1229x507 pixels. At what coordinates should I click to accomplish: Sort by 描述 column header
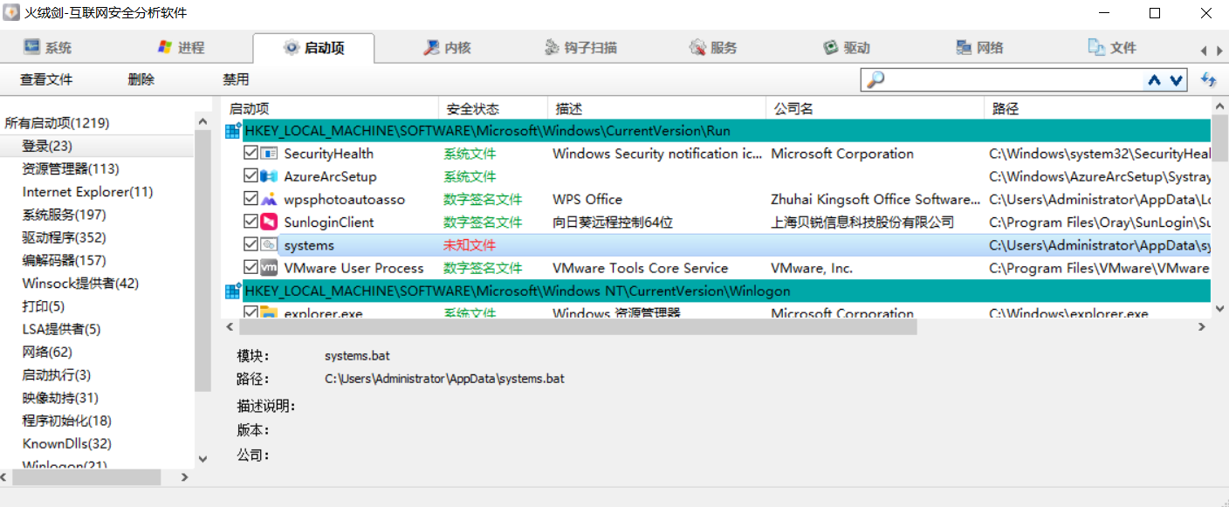656,108
